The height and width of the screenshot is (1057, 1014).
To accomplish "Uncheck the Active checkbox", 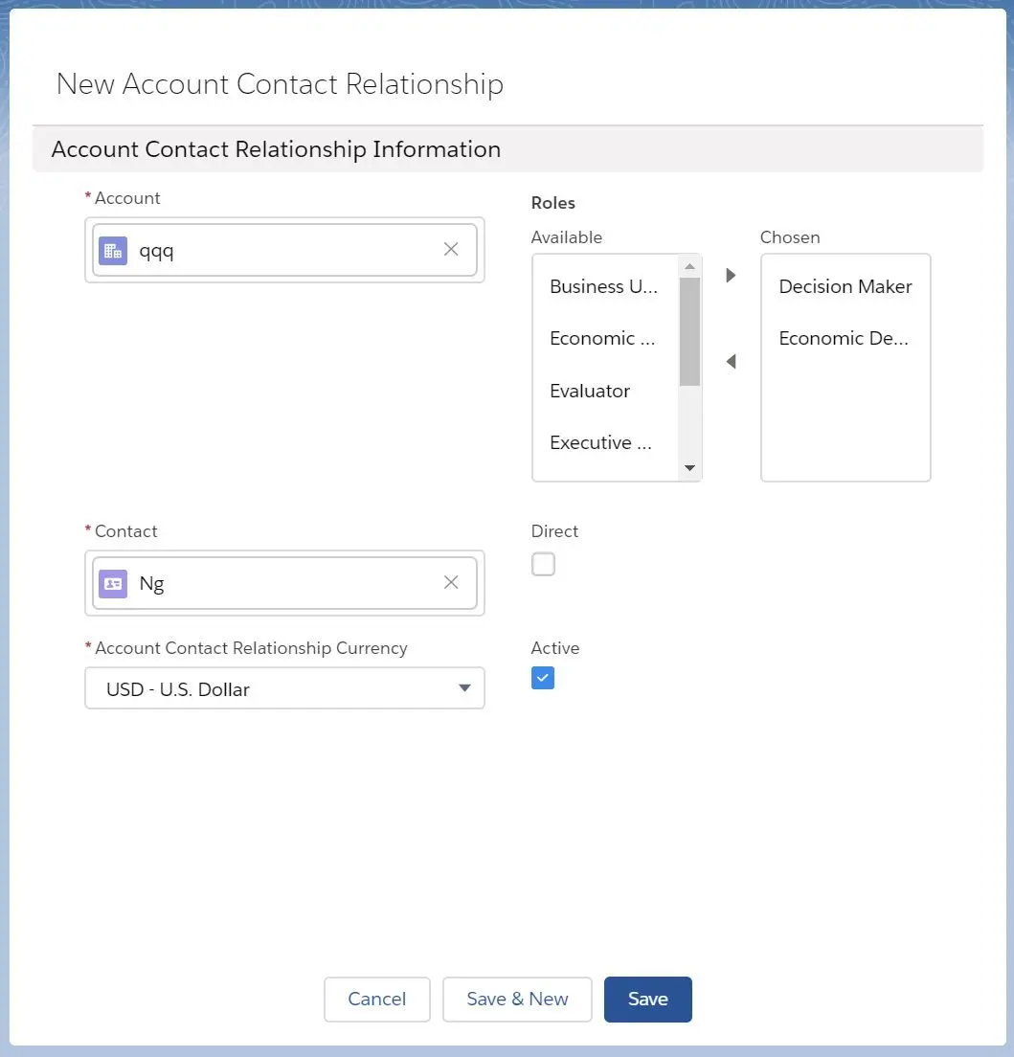I will [x=543, y=678].
